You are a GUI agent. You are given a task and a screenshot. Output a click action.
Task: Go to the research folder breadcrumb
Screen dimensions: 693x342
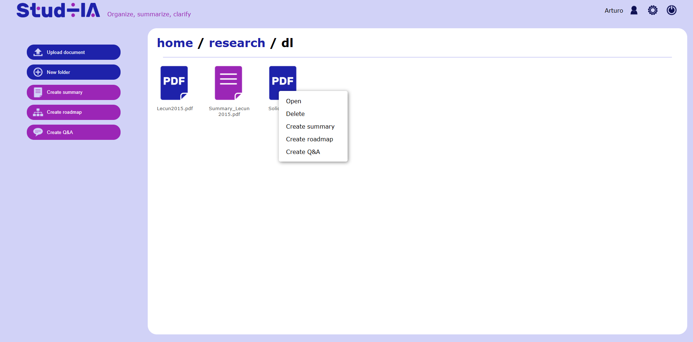point(237,43)
